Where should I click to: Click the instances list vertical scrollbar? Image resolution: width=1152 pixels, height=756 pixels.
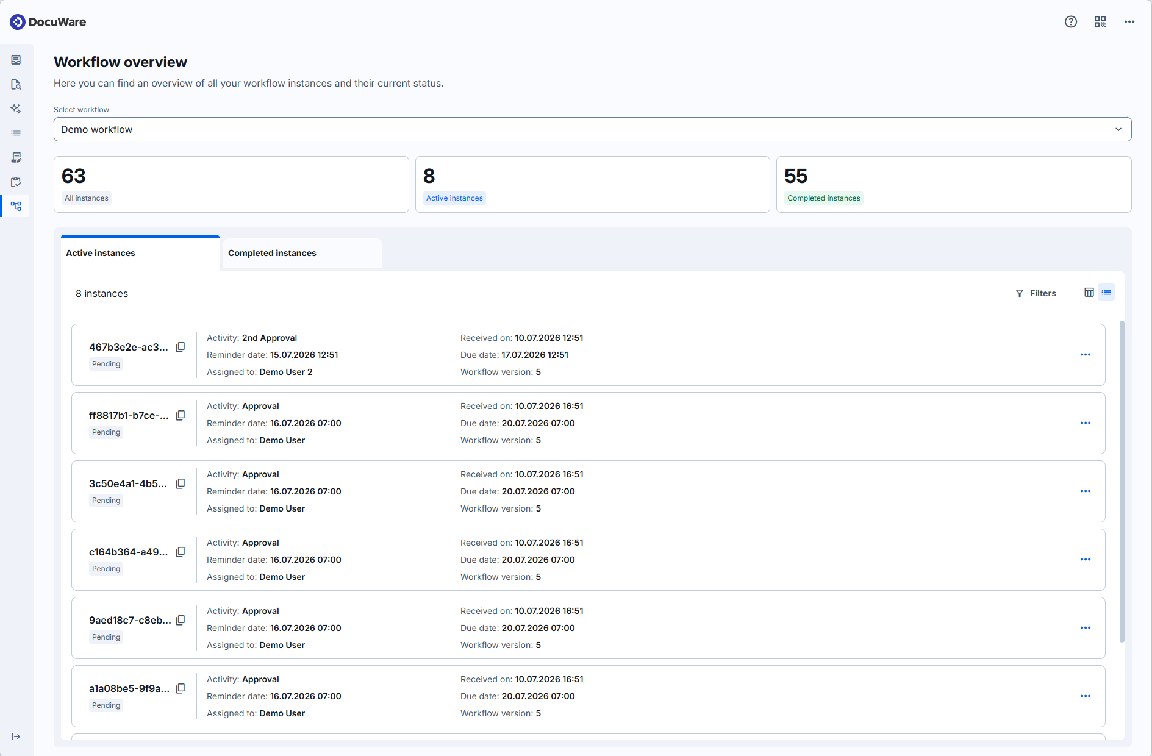coord(1122,482)
